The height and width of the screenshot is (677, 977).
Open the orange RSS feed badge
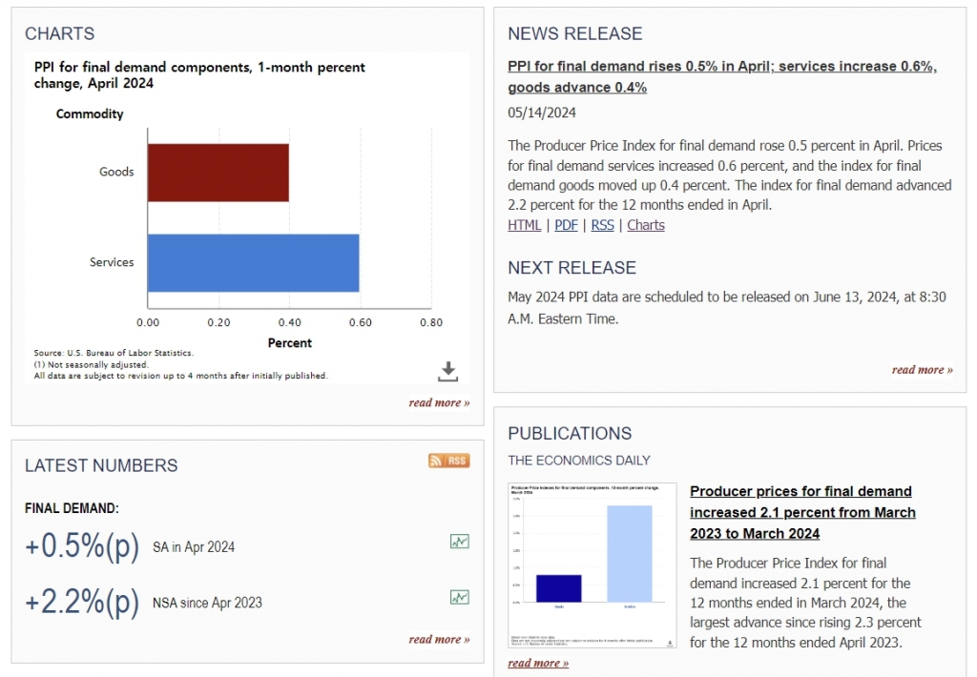pyautogui.click(x=448, y=461)
